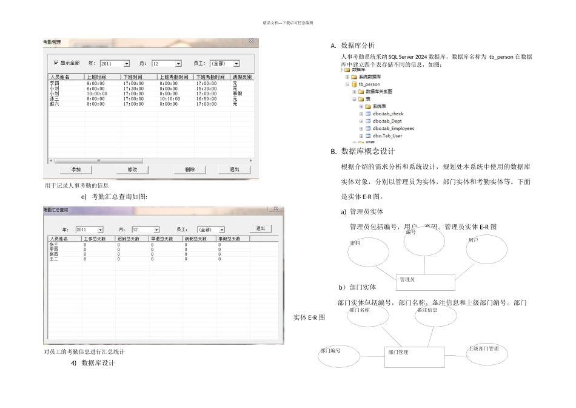Image resolution: width=576 pixels, height=408 pixels.
Task: Collapse the tb_person tree node
Action: click(347, 84)
